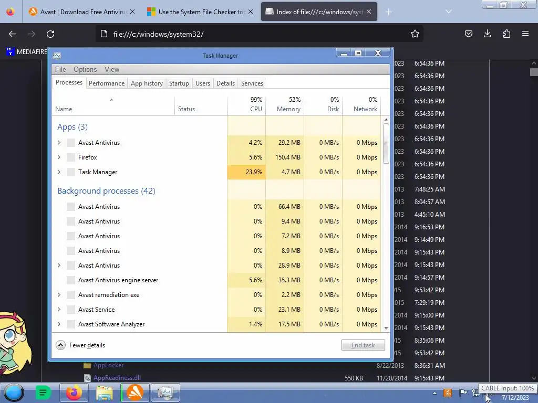Switch to the Services tab
Viewport: 538px width, 403px height.
click(252, 83)
